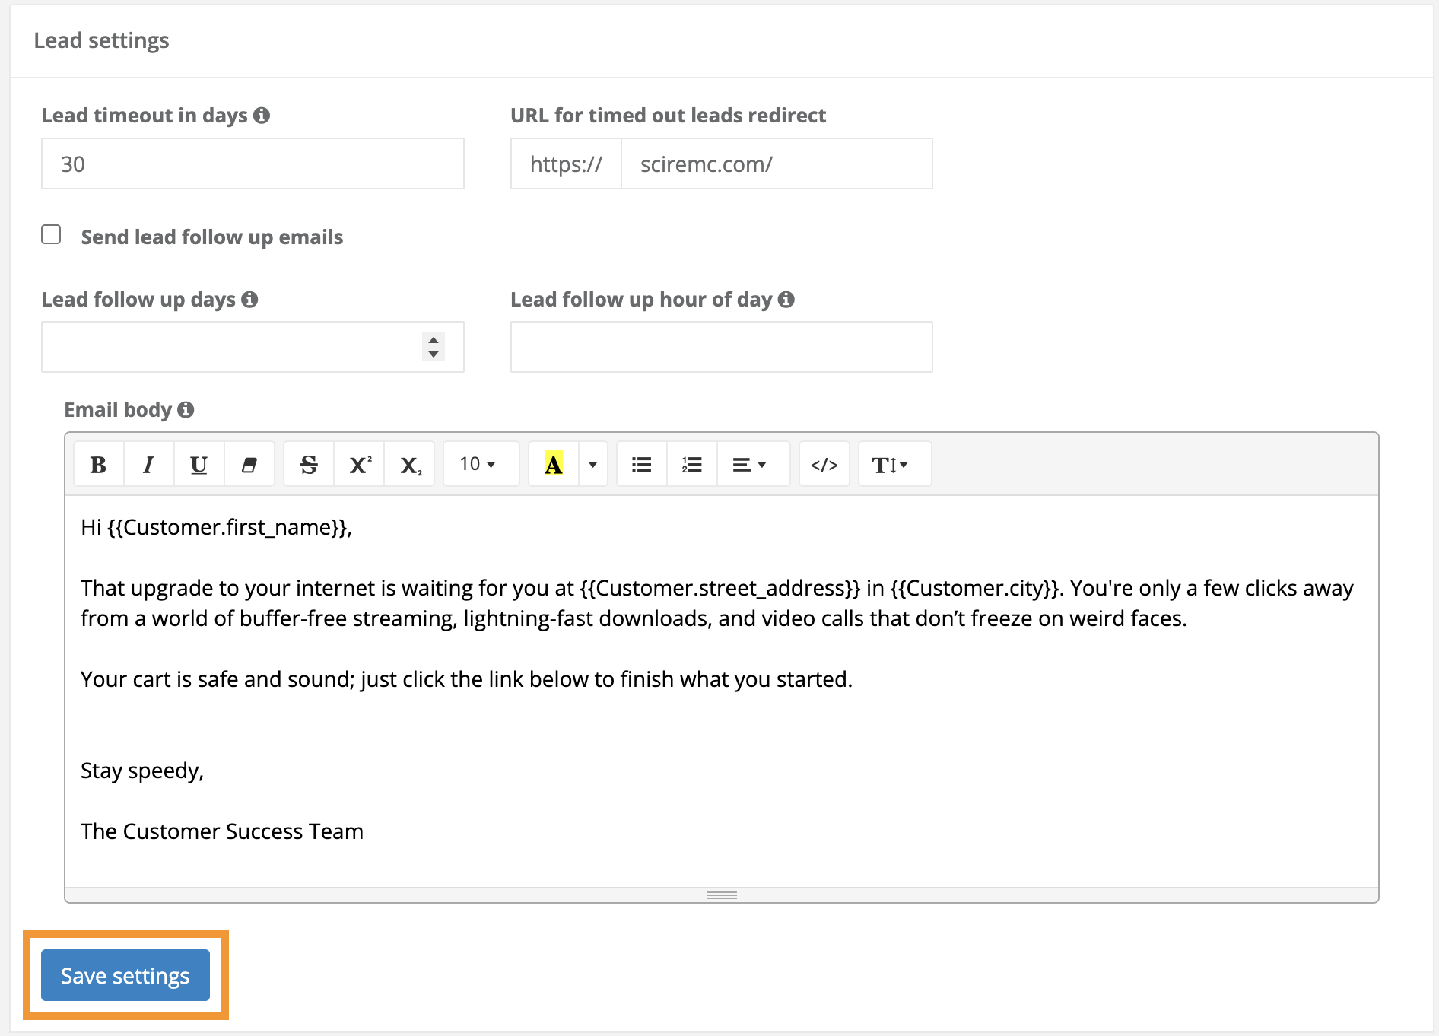Viewport: 1439px width, 1036px height.
Task: Open the font color dropdown arrow
Action: pyautogui.click(x=592, y=463)
